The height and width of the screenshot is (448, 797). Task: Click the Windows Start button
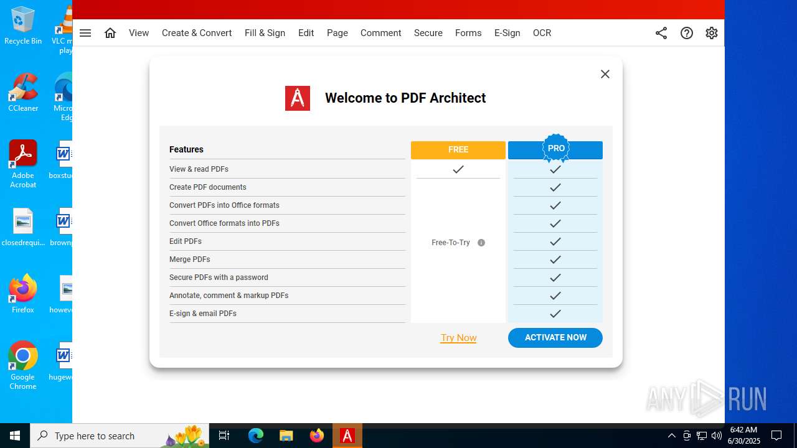(x=15, y=436)
